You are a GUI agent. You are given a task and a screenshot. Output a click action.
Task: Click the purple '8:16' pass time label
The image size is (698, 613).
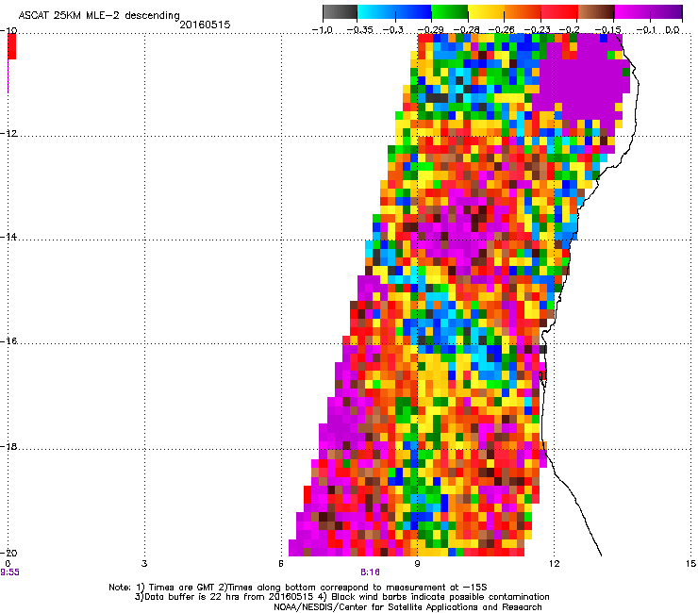(x=370, y=572)
